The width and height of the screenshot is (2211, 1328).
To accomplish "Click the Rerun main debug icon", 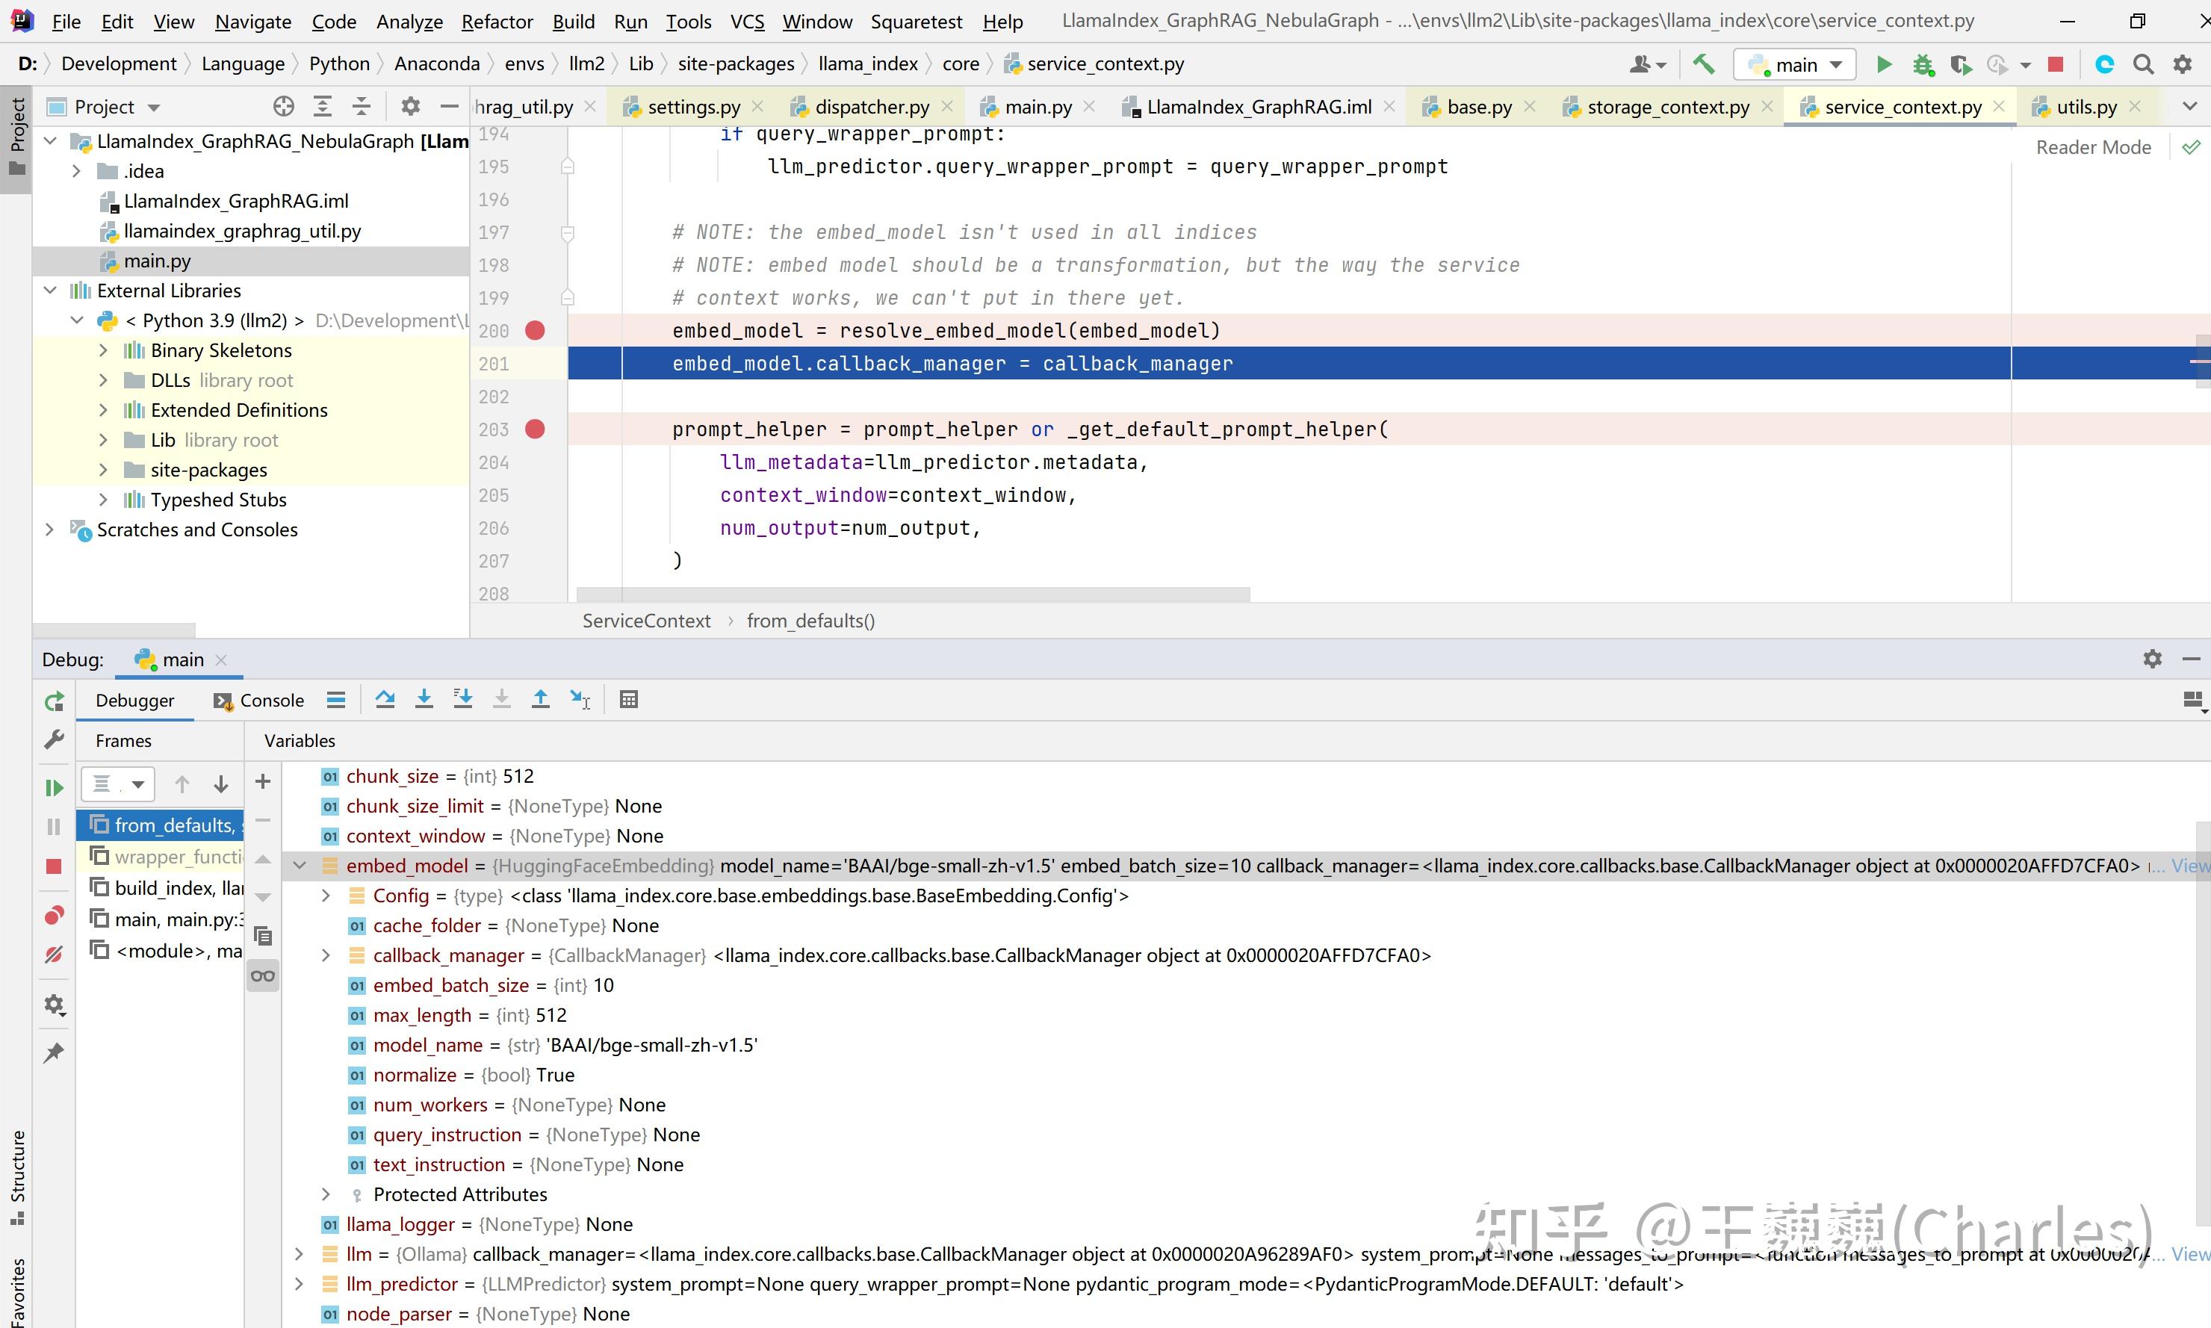I will 54,701.
